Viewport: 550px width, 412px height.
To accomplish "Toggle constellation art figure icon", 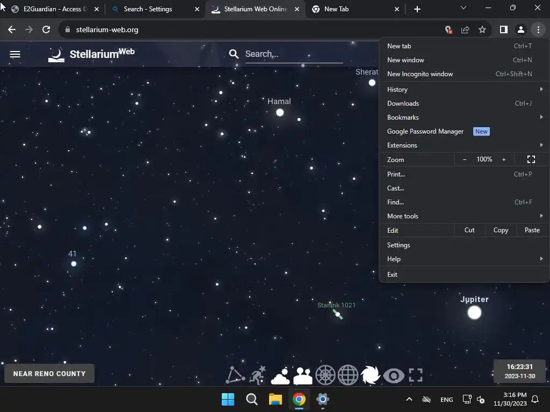I will (x=257, y=375).
